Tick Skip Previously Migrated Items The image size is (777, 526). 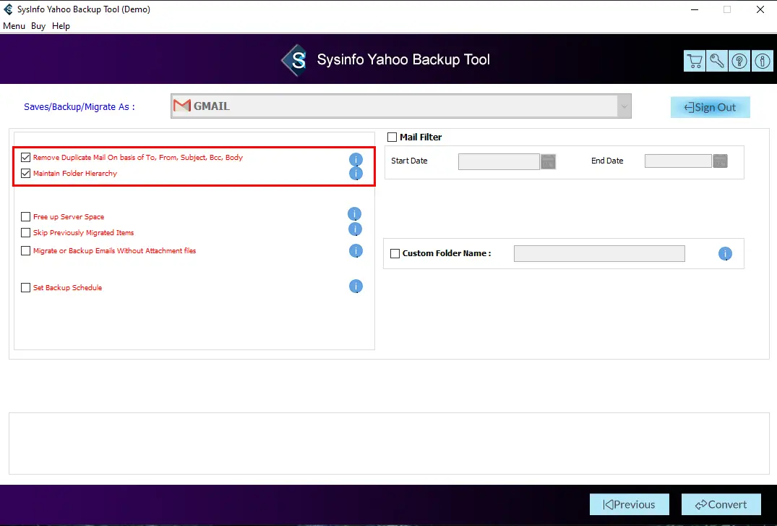[x=26, y=233]
